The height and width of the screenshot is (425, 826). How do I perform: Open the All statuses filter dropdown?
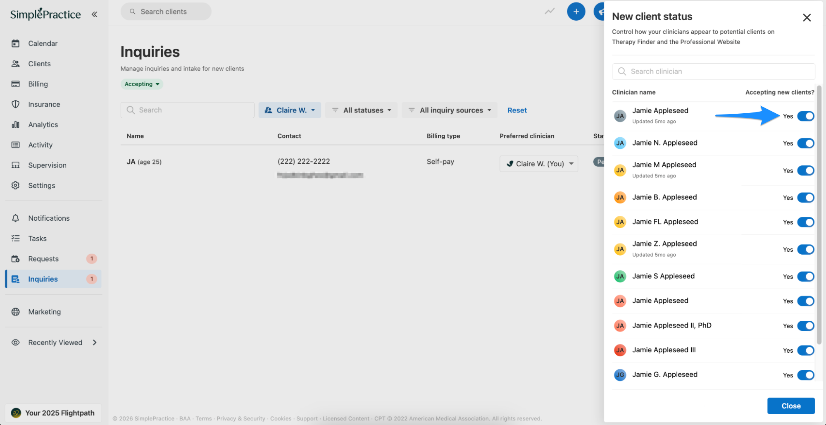[x=361, y=110]
